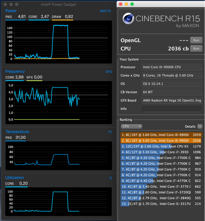Click the Utilization section heading

[x=14, y=178]
